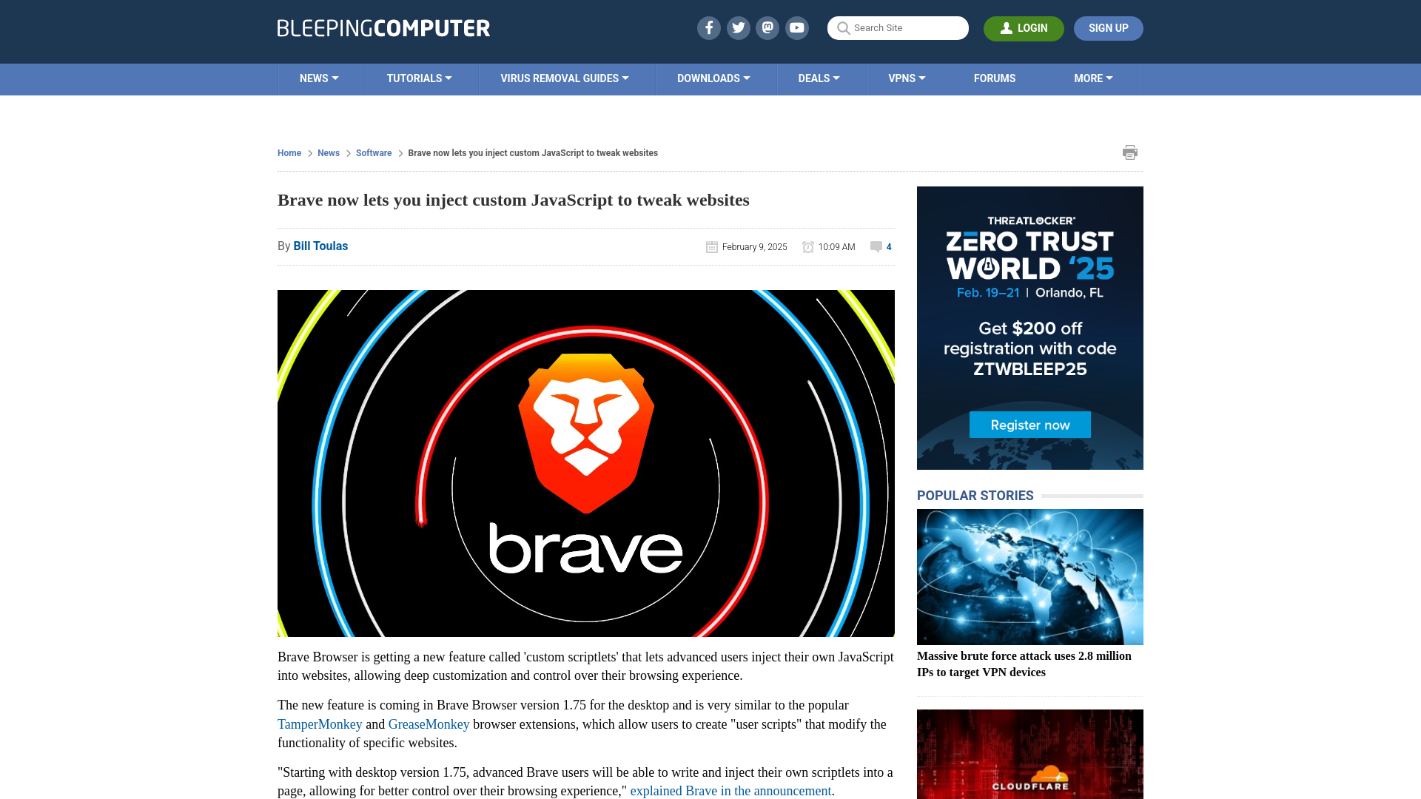Click the BleepingComputer home logo
Viewport: 1421px width, 799px height.
tap(383, 27)
